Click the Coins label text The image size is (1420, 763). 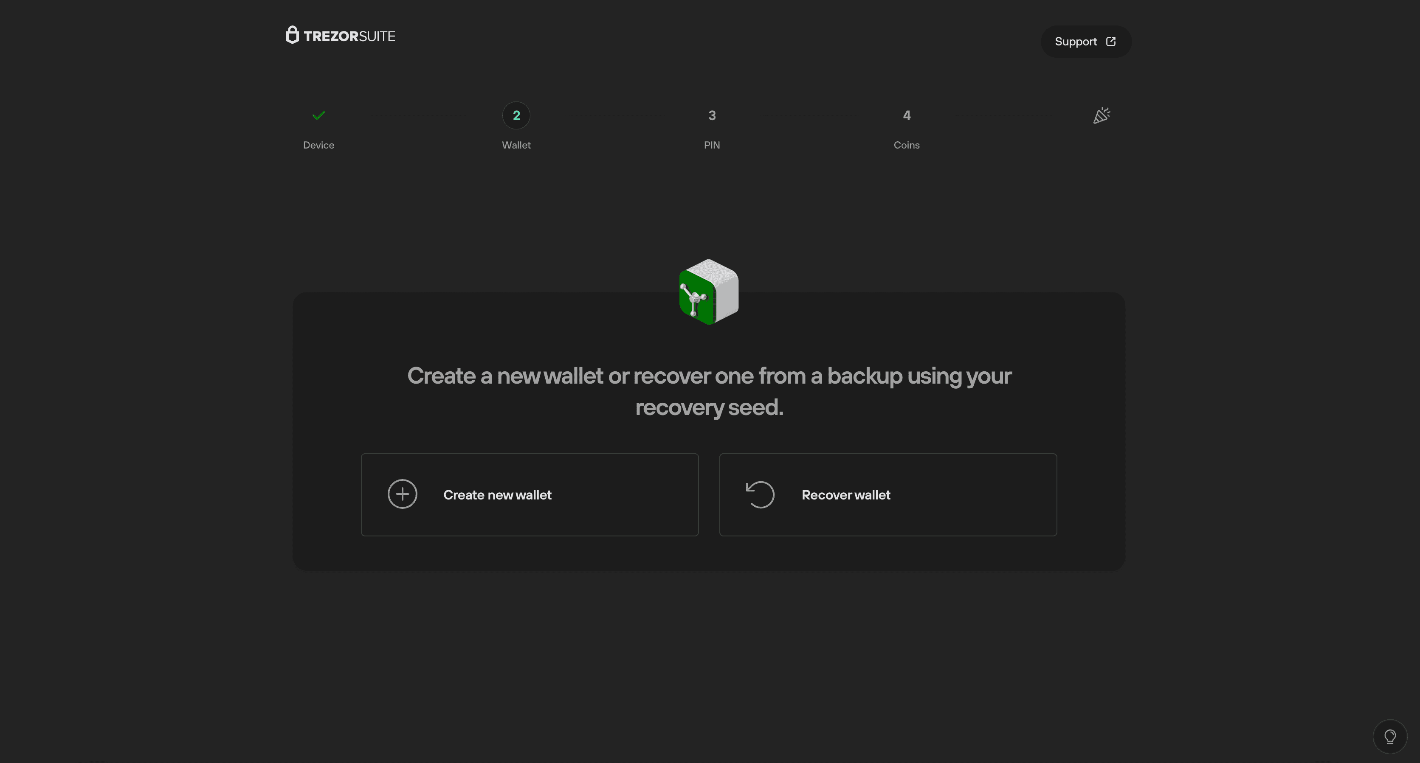pyautogui.click(x=906, y=145)
